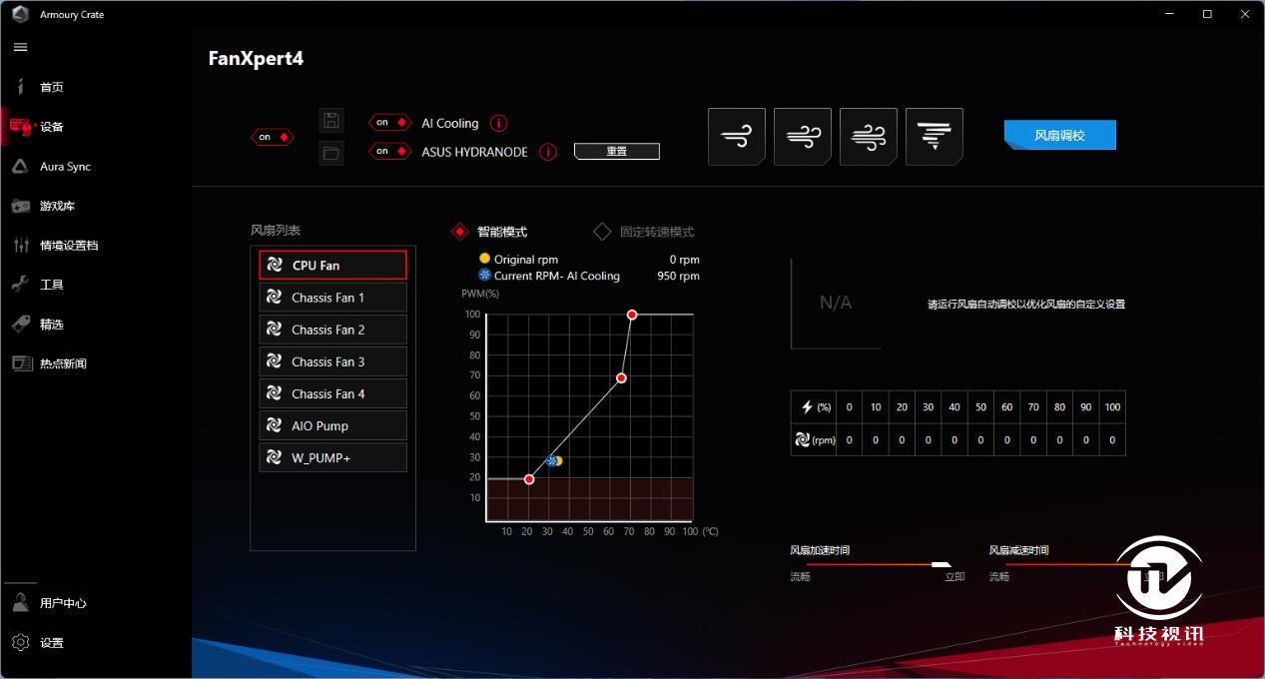Select the standard two-wind fan preset
The image size is (1265, 679).
click(x=803, y=137)
